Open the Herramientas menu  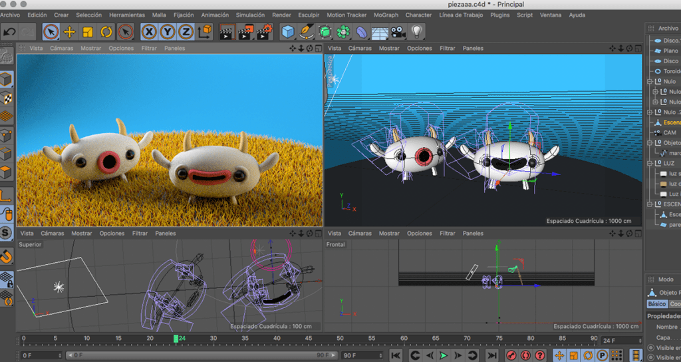tap(127, 15)
